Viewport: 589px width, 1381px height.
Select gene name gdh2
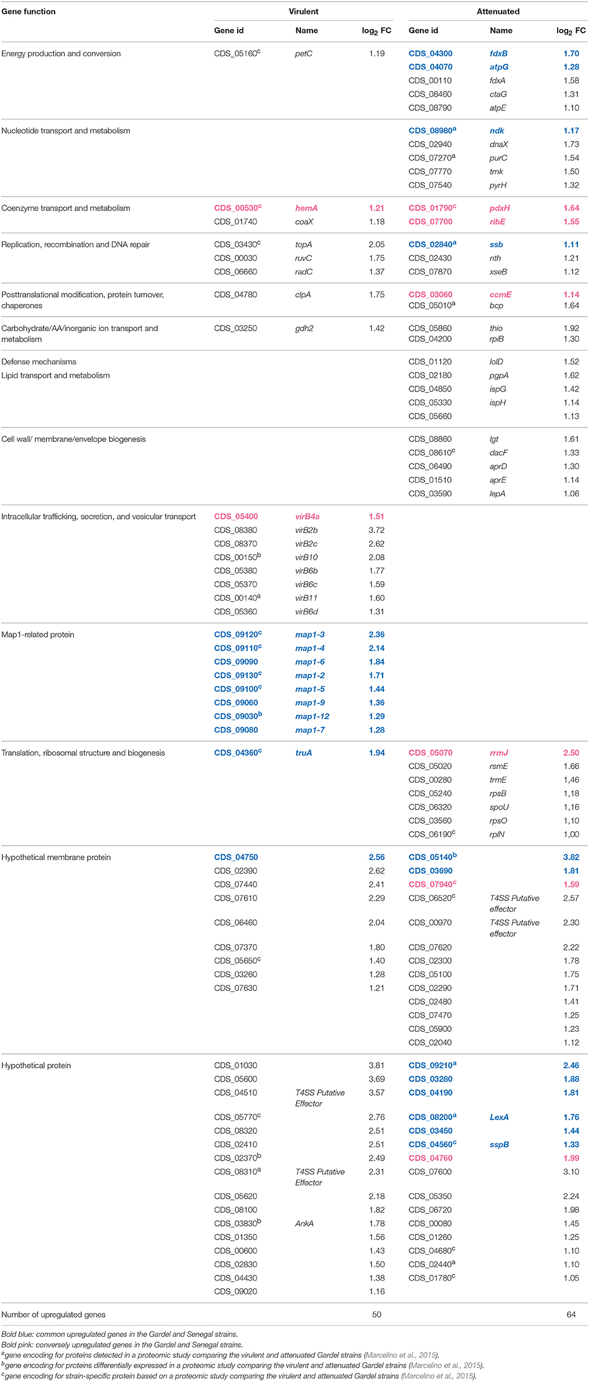304,328
